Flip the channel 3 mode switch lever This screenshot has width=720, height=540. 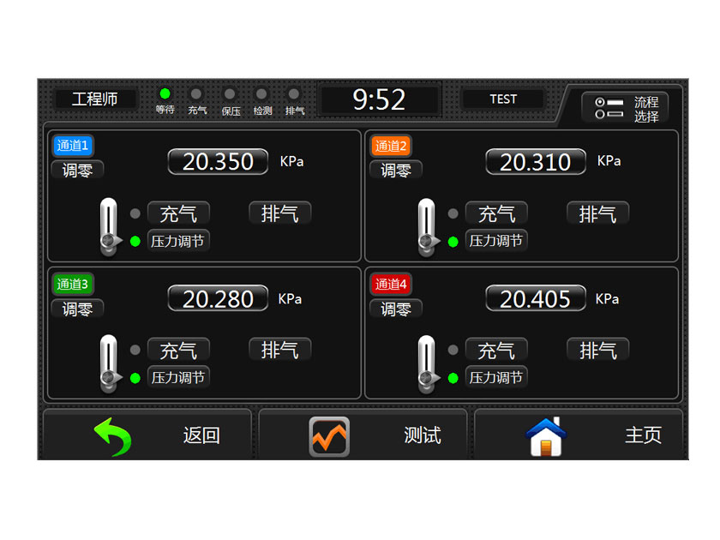click(108, 363)
